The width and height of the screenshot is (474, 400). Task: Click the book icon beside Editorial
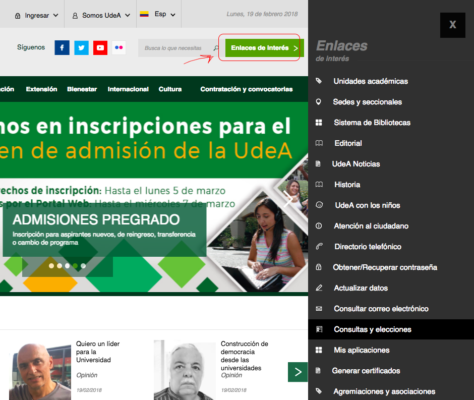319,143
